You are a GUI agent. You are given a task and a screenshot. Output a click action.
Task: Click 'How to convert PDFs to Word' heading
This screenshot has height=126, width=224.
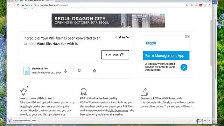point(37,98)
